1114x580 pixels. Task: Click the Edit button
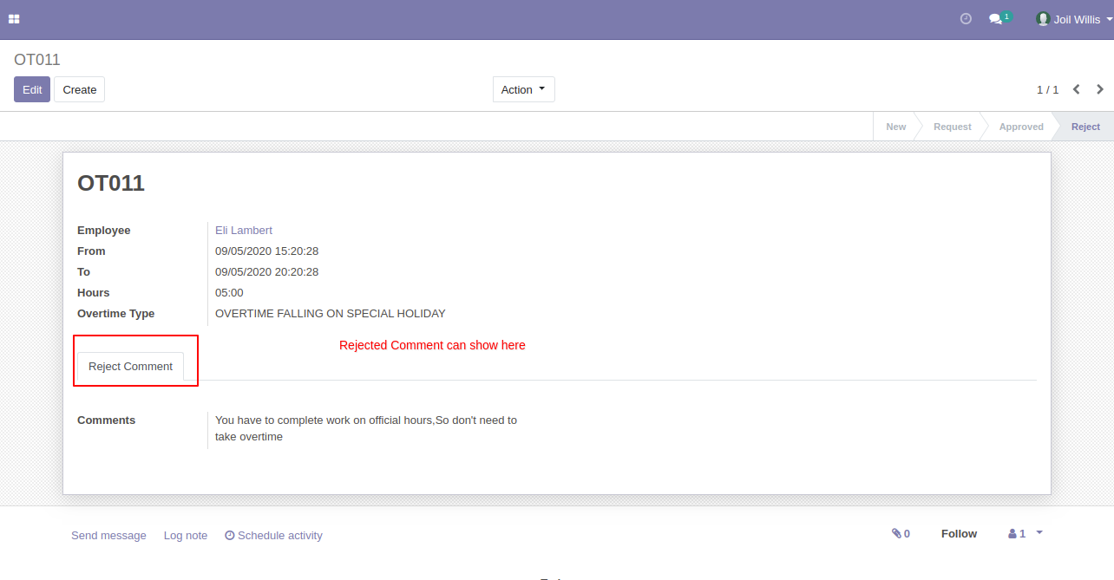point(32,89)
